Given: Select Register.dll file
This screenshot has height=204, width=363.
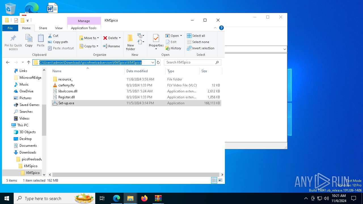Looking at the screenshot, I should coord(136,97).
